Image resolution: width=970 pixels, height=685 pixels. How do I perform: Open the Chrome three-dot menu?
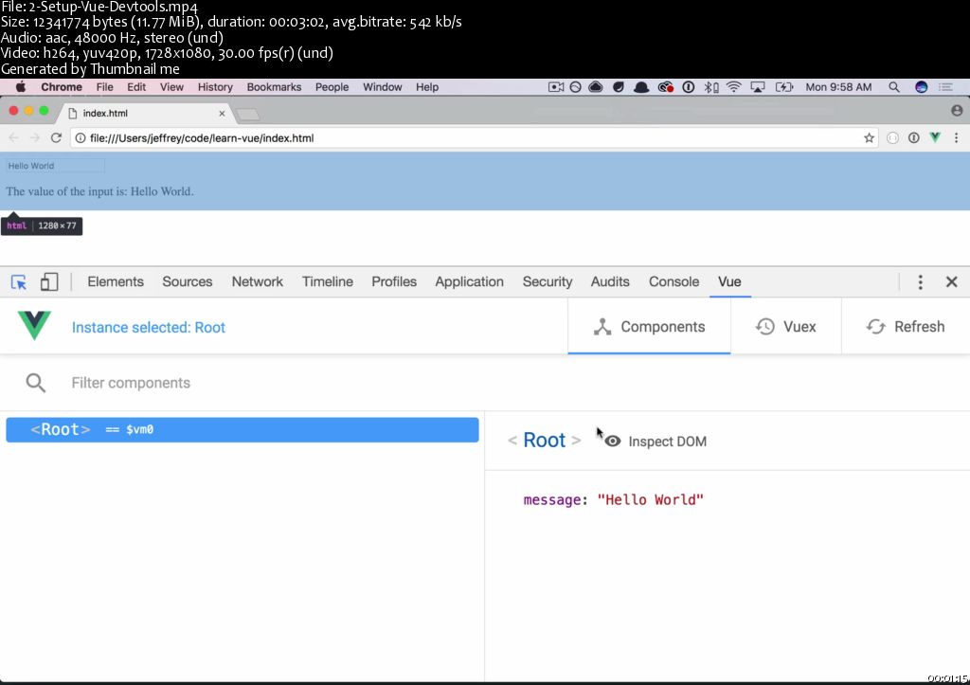[956, 138]
